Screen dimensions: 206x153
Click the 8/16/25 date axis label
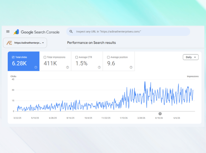click(x=71, y=118)
